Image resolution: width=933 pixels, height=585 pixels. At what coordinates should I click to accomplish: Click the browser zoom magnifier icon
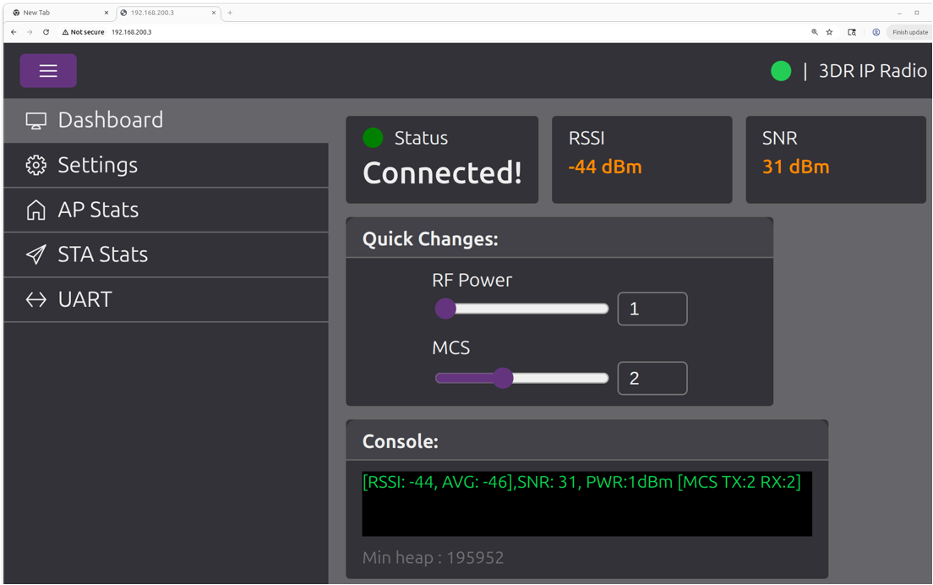[815, 32]
